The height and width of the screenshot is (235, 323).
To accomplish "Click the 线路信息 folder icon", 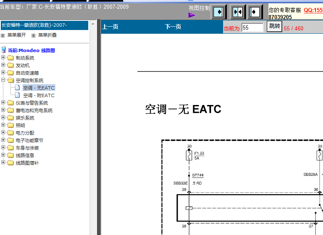I will click(10, 155).
